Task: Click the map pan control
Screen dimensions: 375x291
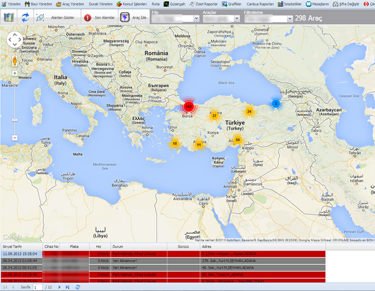Action: point(14,40)
